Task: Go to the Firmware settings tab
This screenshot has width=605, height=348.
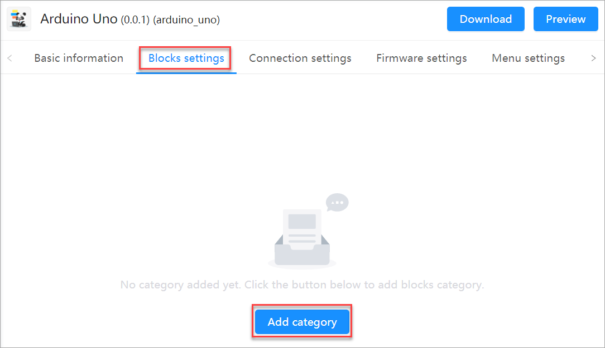Action: (421, 58)
